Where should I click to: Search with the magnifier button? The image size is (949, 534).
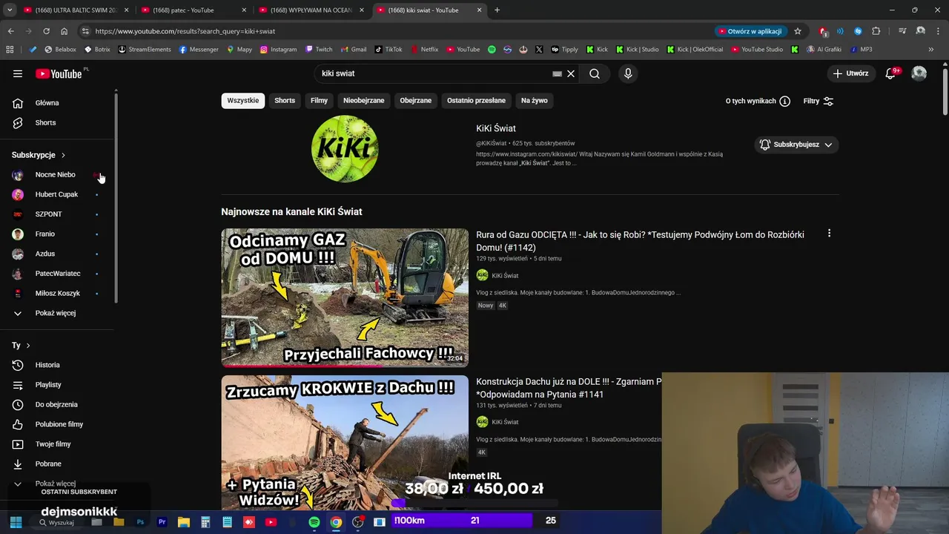pyautogui.click(x=595, y=73)
